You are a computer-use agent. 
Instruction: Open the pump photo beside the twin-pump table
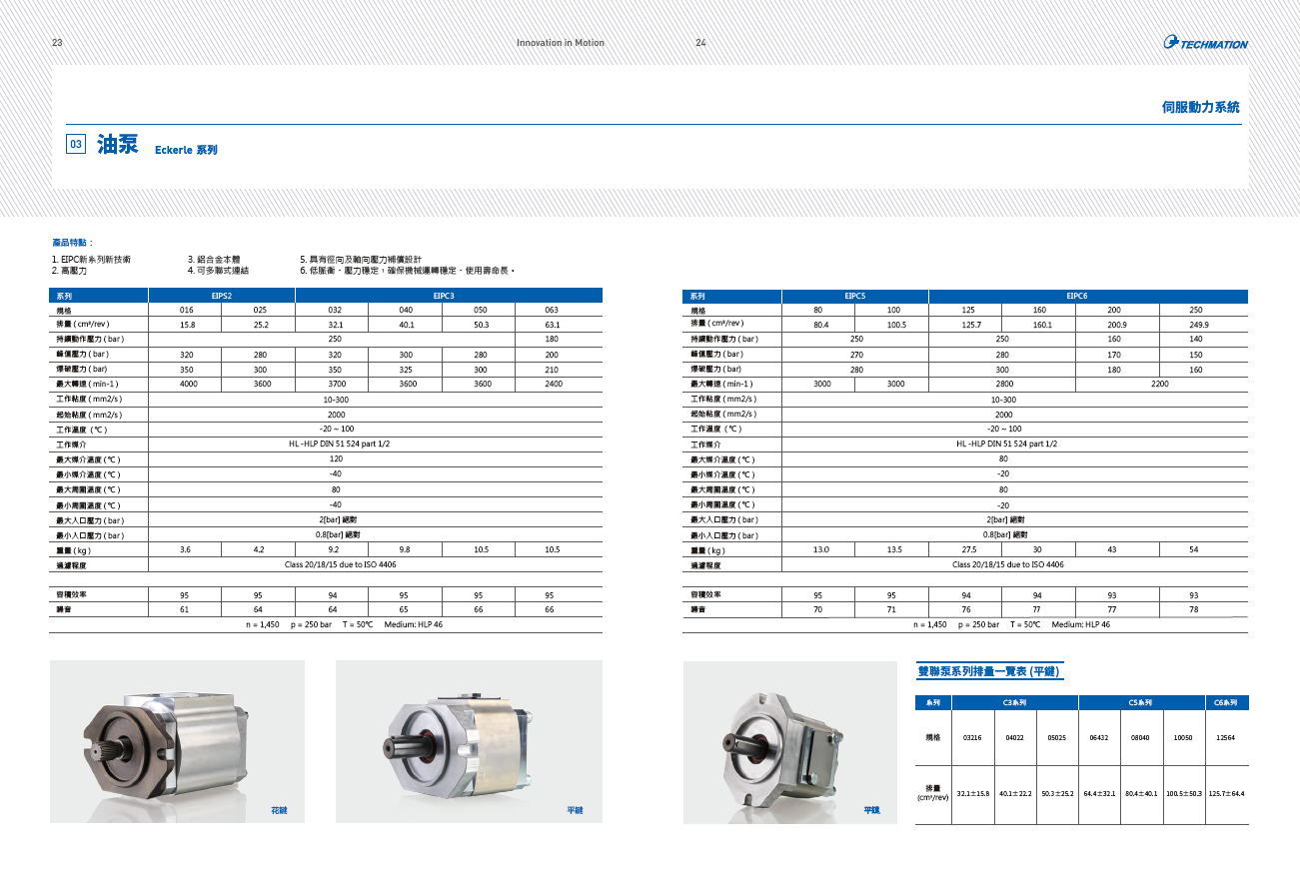[x=789, y=742]
